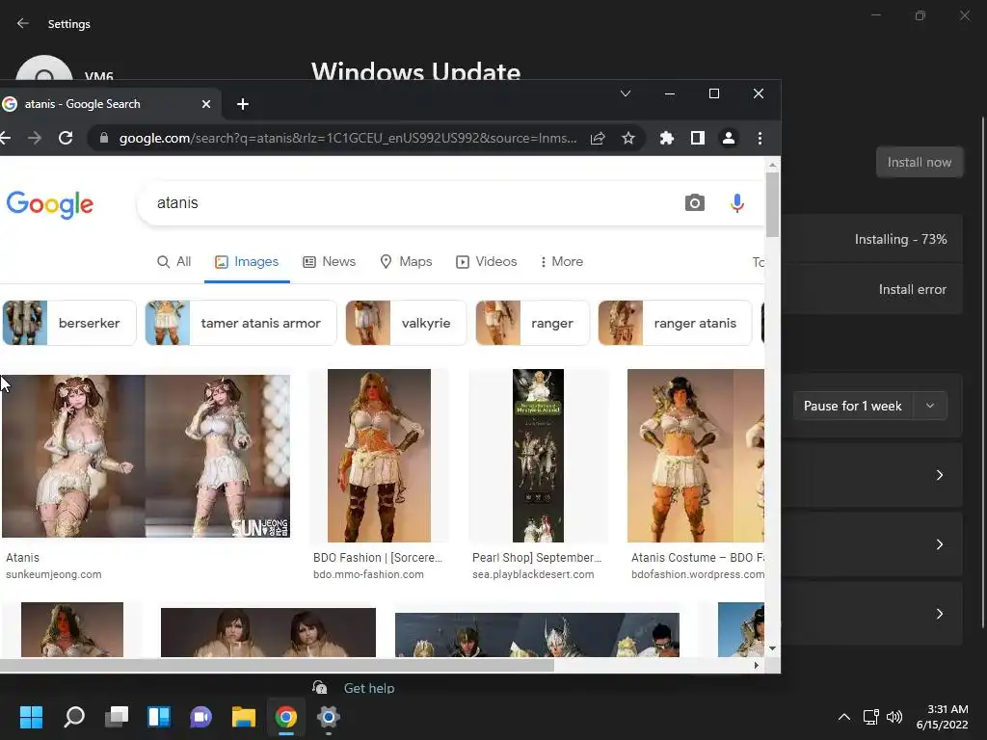Image resolution: width=987 pixels, height=740 pixels.
Task: Click the berserker filter chip
Action: tap(69, 323)
